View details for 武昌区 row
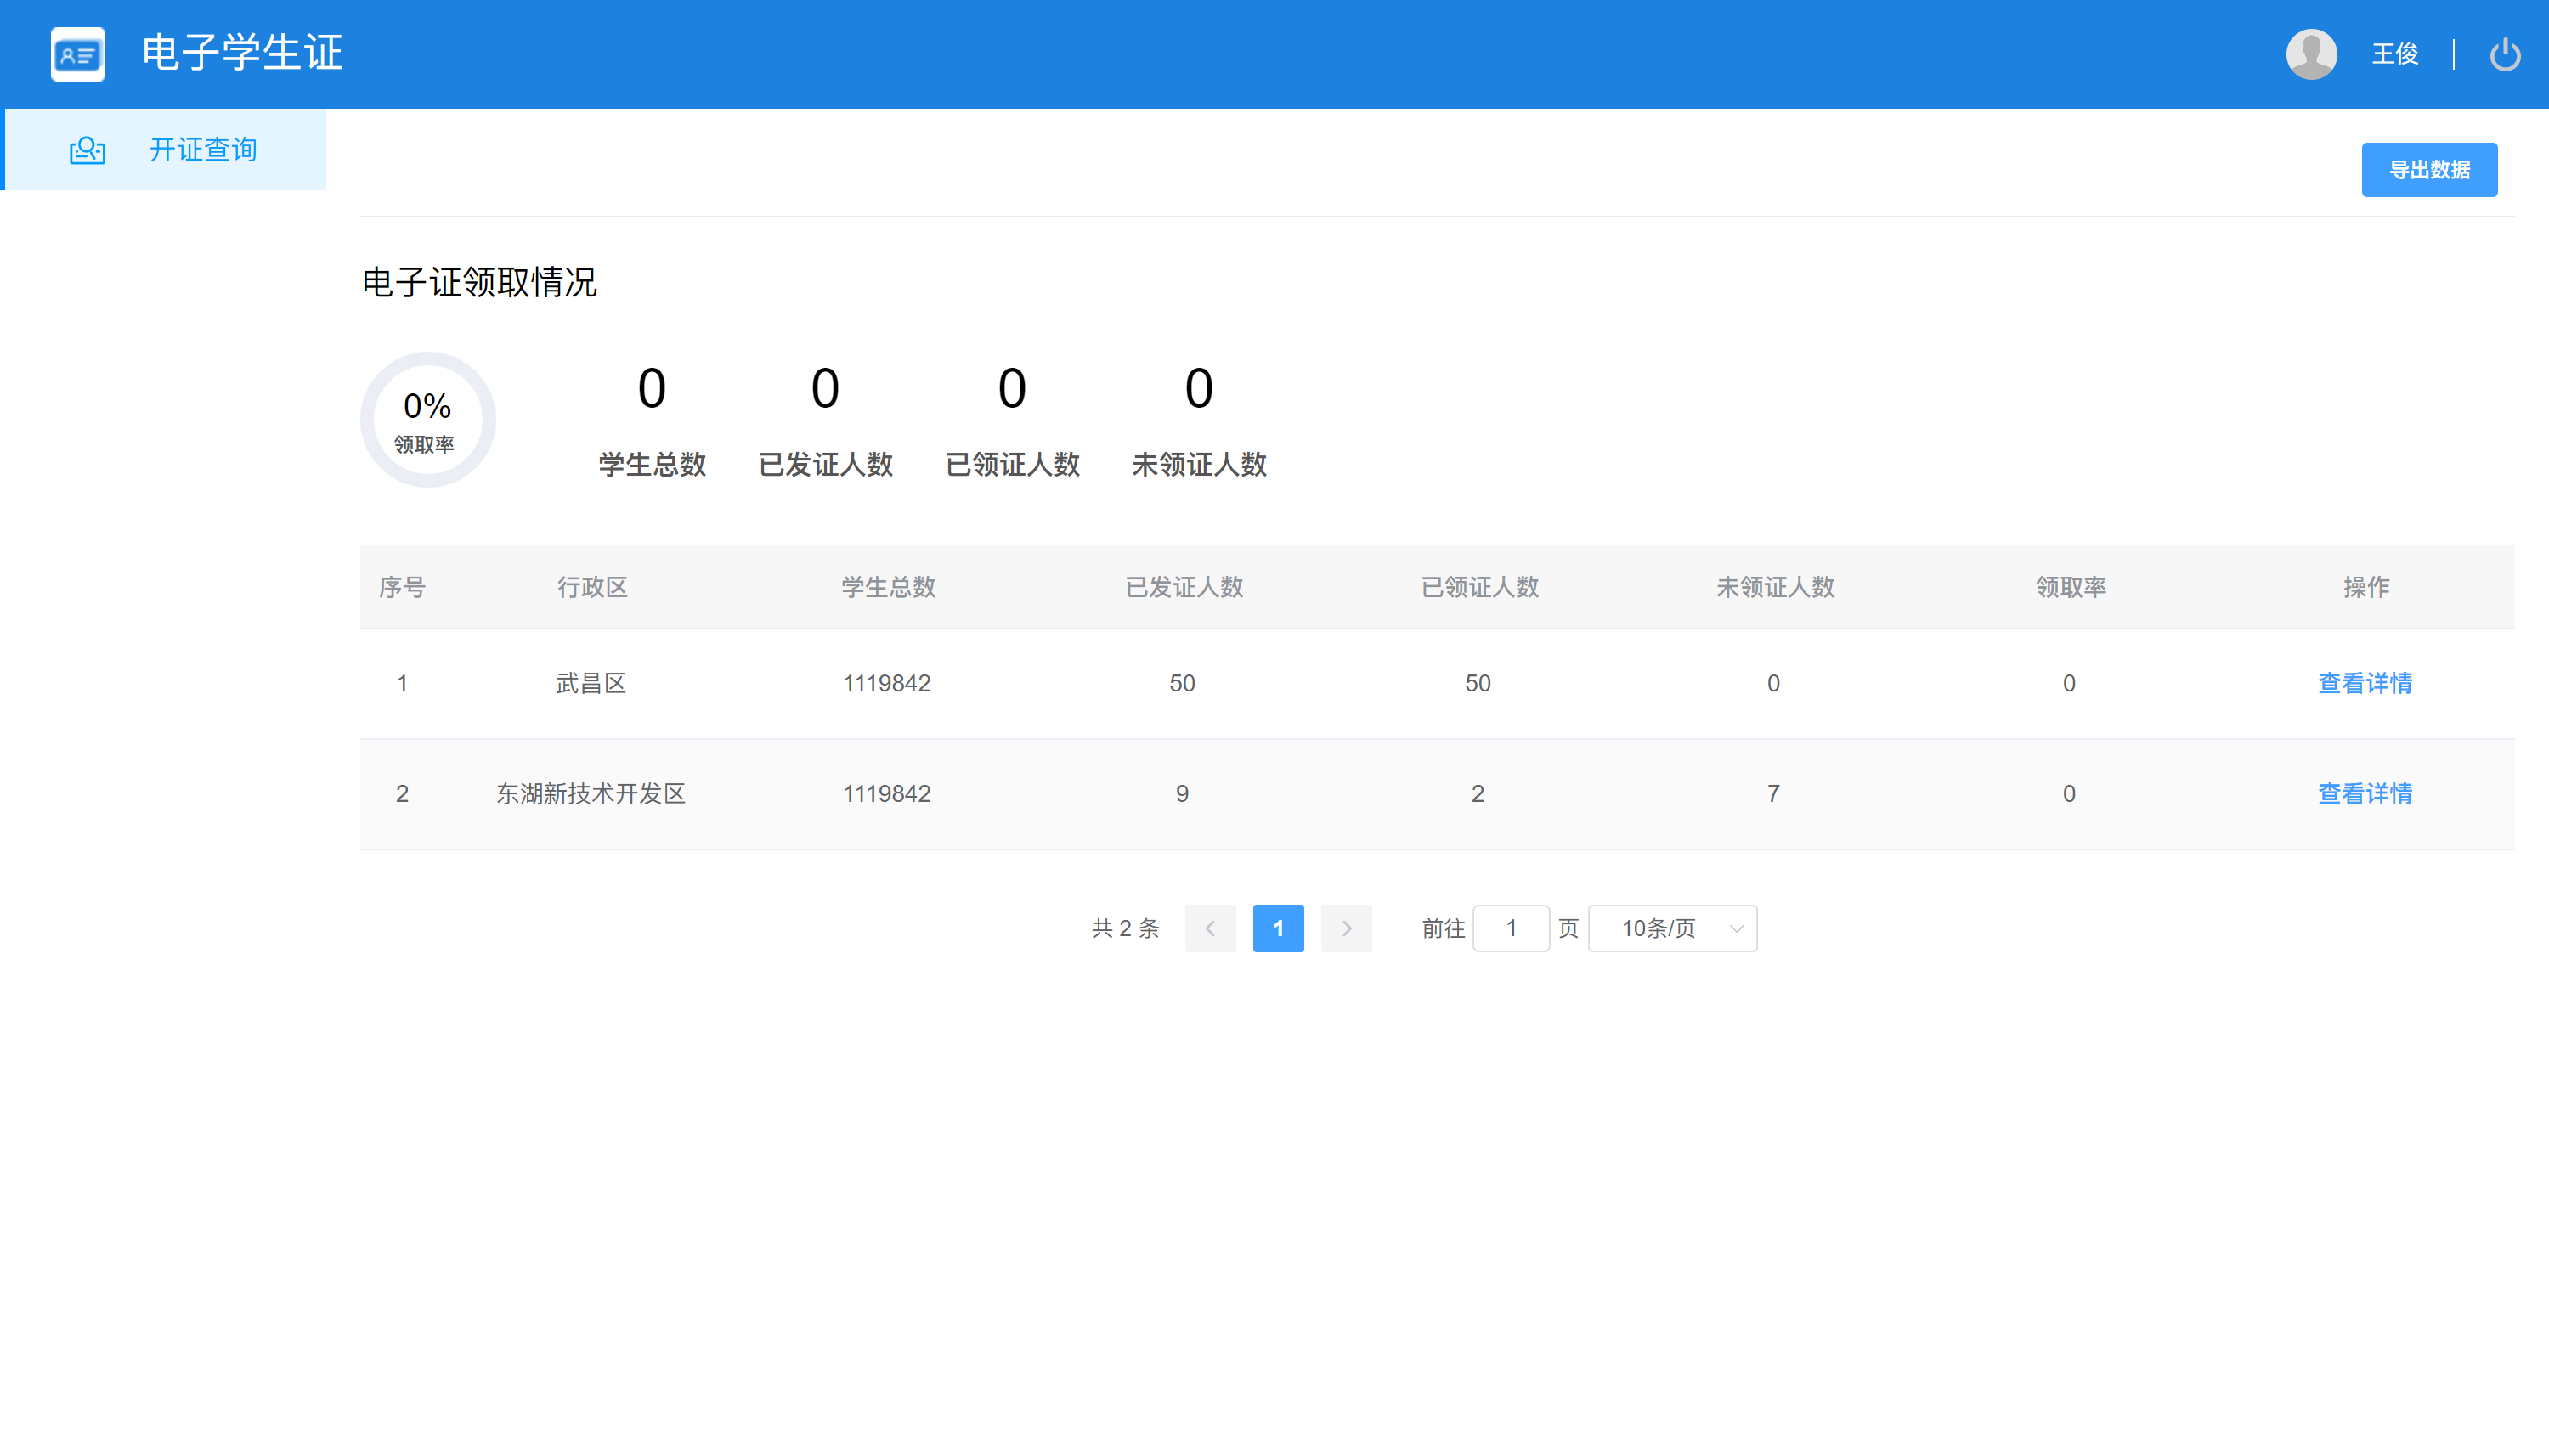Screen dimensions: 2549x1456 tap(2365, 683)
